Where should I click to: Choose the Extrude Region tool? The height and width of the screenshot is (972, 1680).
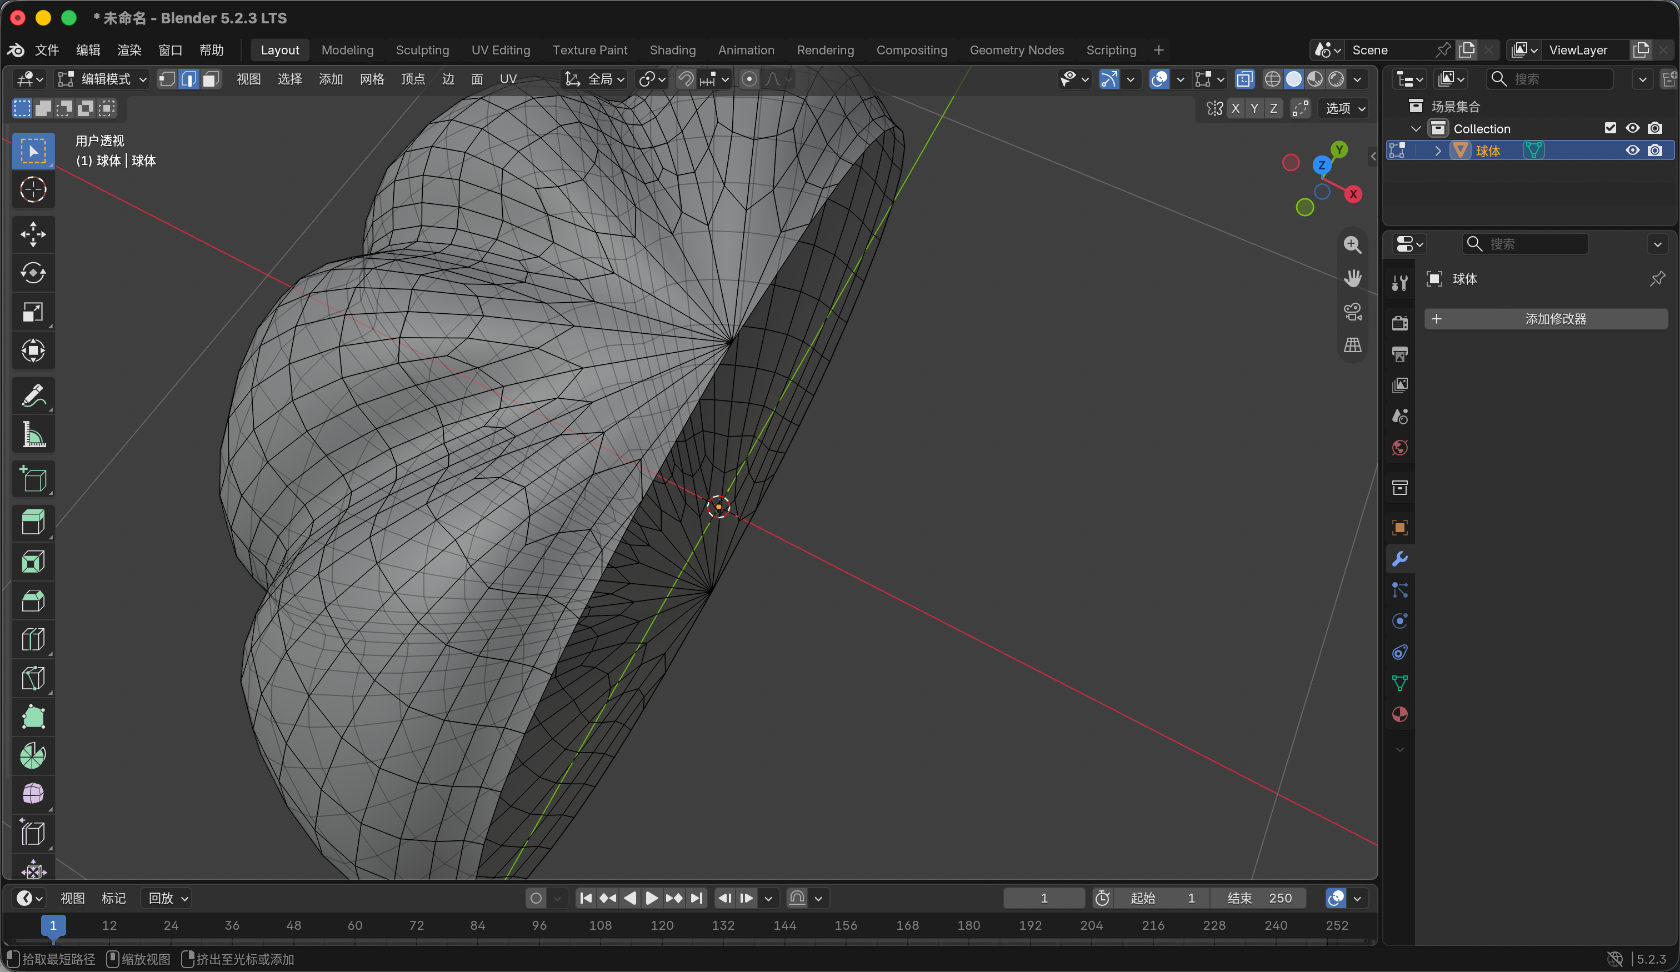(33, 523)
